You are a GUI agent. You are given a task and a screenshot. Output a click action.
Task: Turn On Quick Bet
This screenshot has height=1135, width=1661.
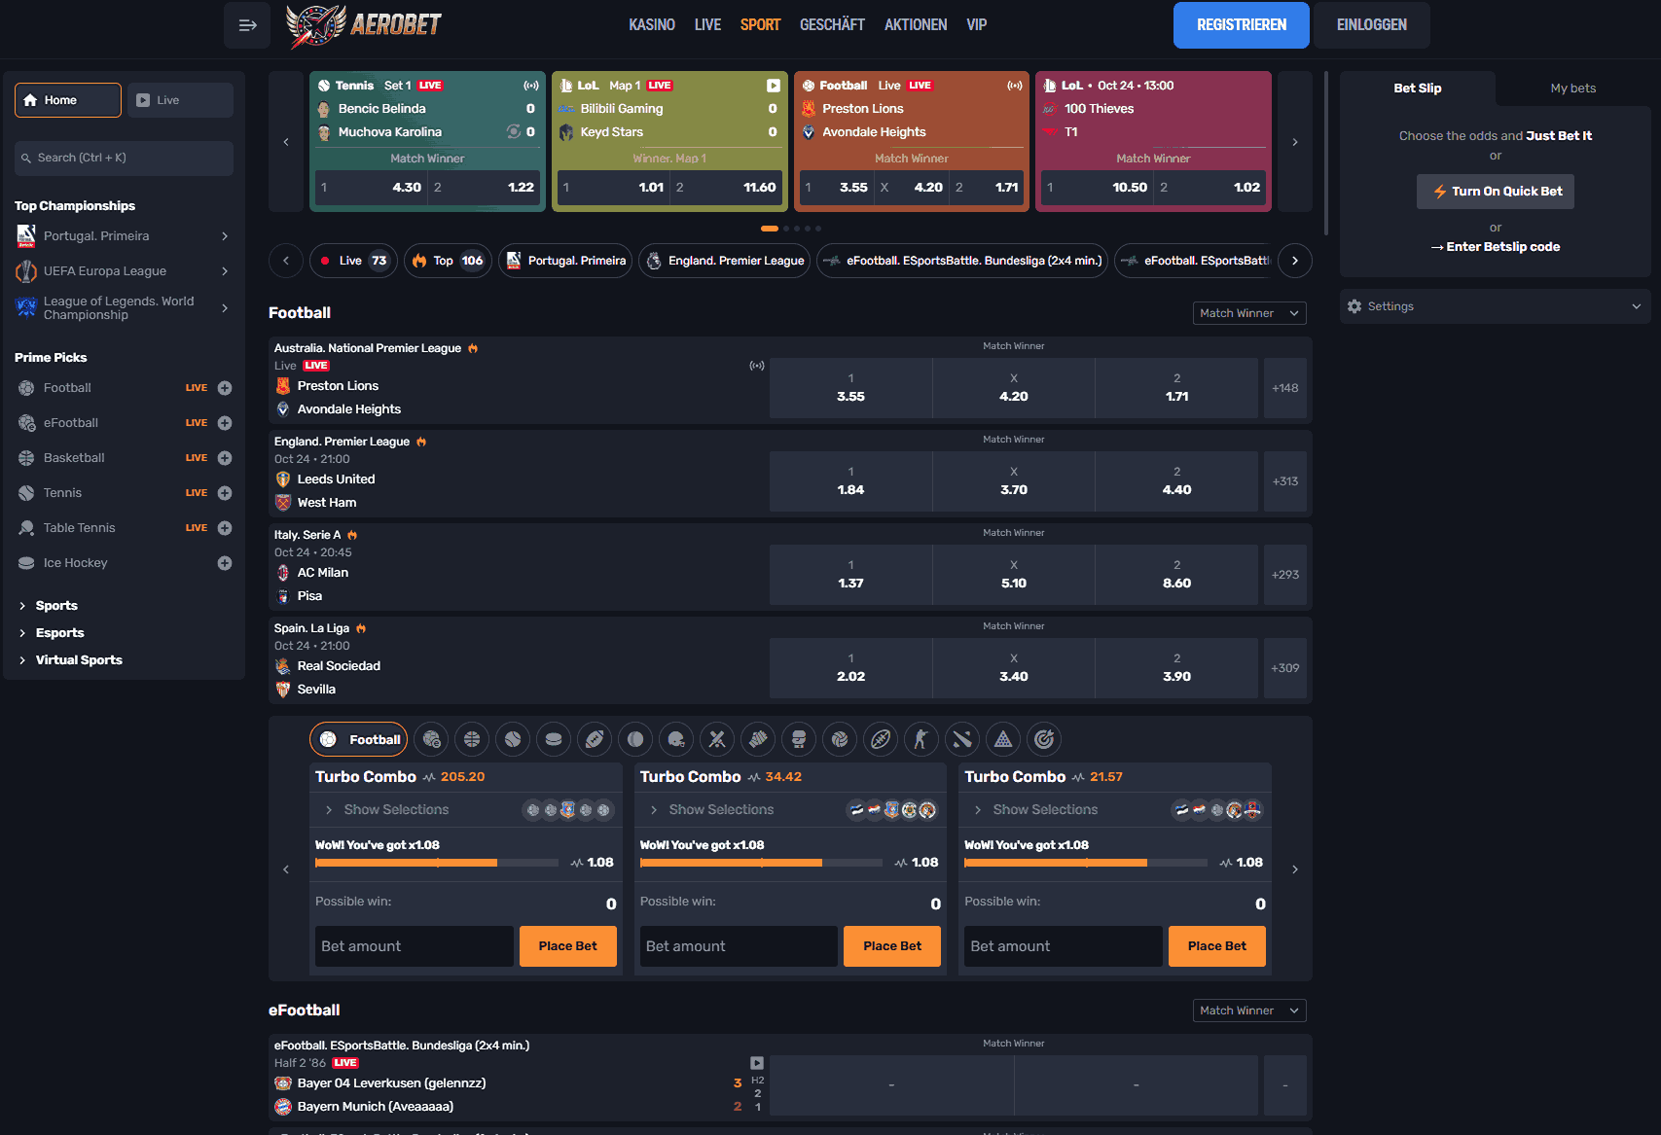tap(1495, 192)
